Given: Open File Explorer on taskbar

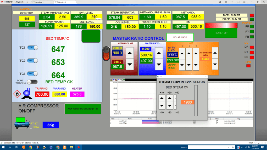Looking at the screenshot, I should click(x=71, y=147).
